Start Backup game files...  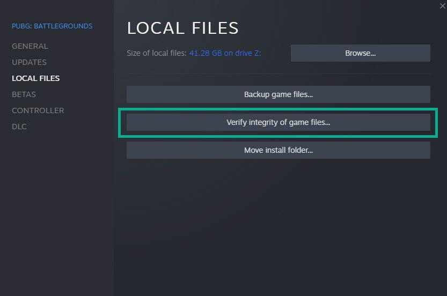point(278,94)
